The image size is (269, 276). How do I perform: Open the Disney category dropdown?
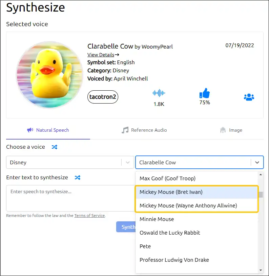pos(70,162)
